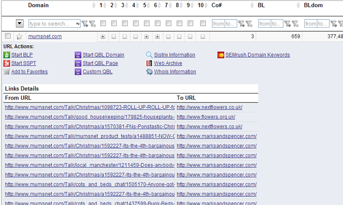The image size is (343, 205).
Task: Start BLP via the green icon
Action: pos(6,55)
